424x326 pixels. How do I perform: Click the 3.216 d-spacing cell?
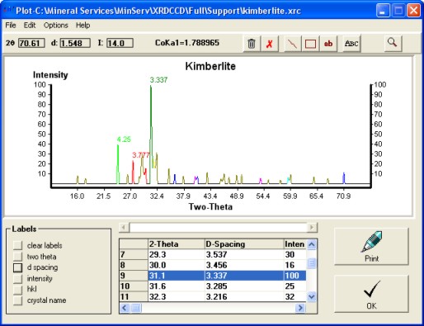click(244, 296)
